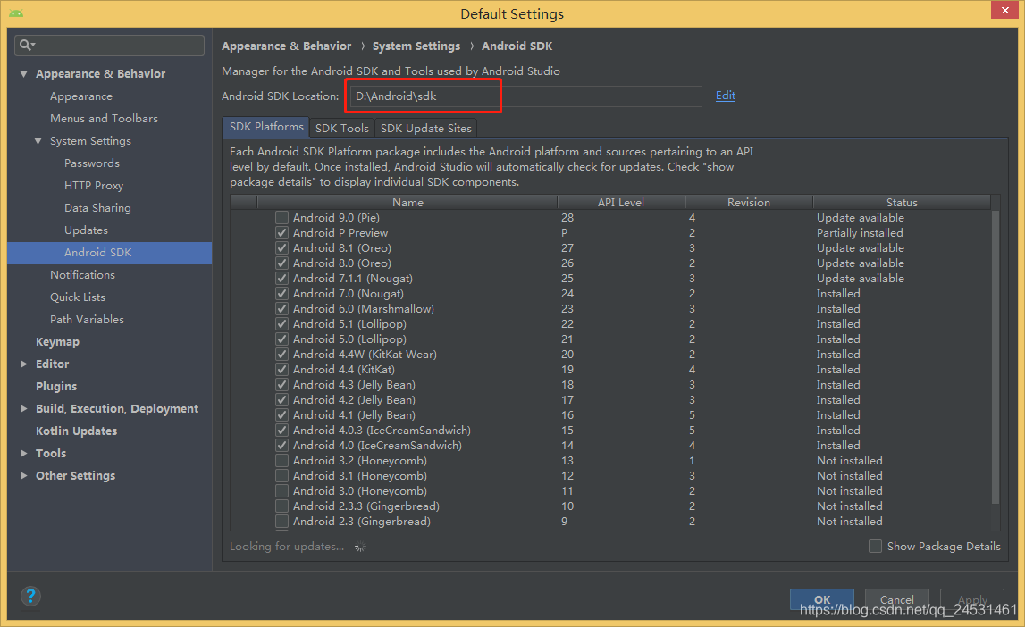Click the Android Studio title bar icon
This screenshot has width=1025, height=627.
16,13
